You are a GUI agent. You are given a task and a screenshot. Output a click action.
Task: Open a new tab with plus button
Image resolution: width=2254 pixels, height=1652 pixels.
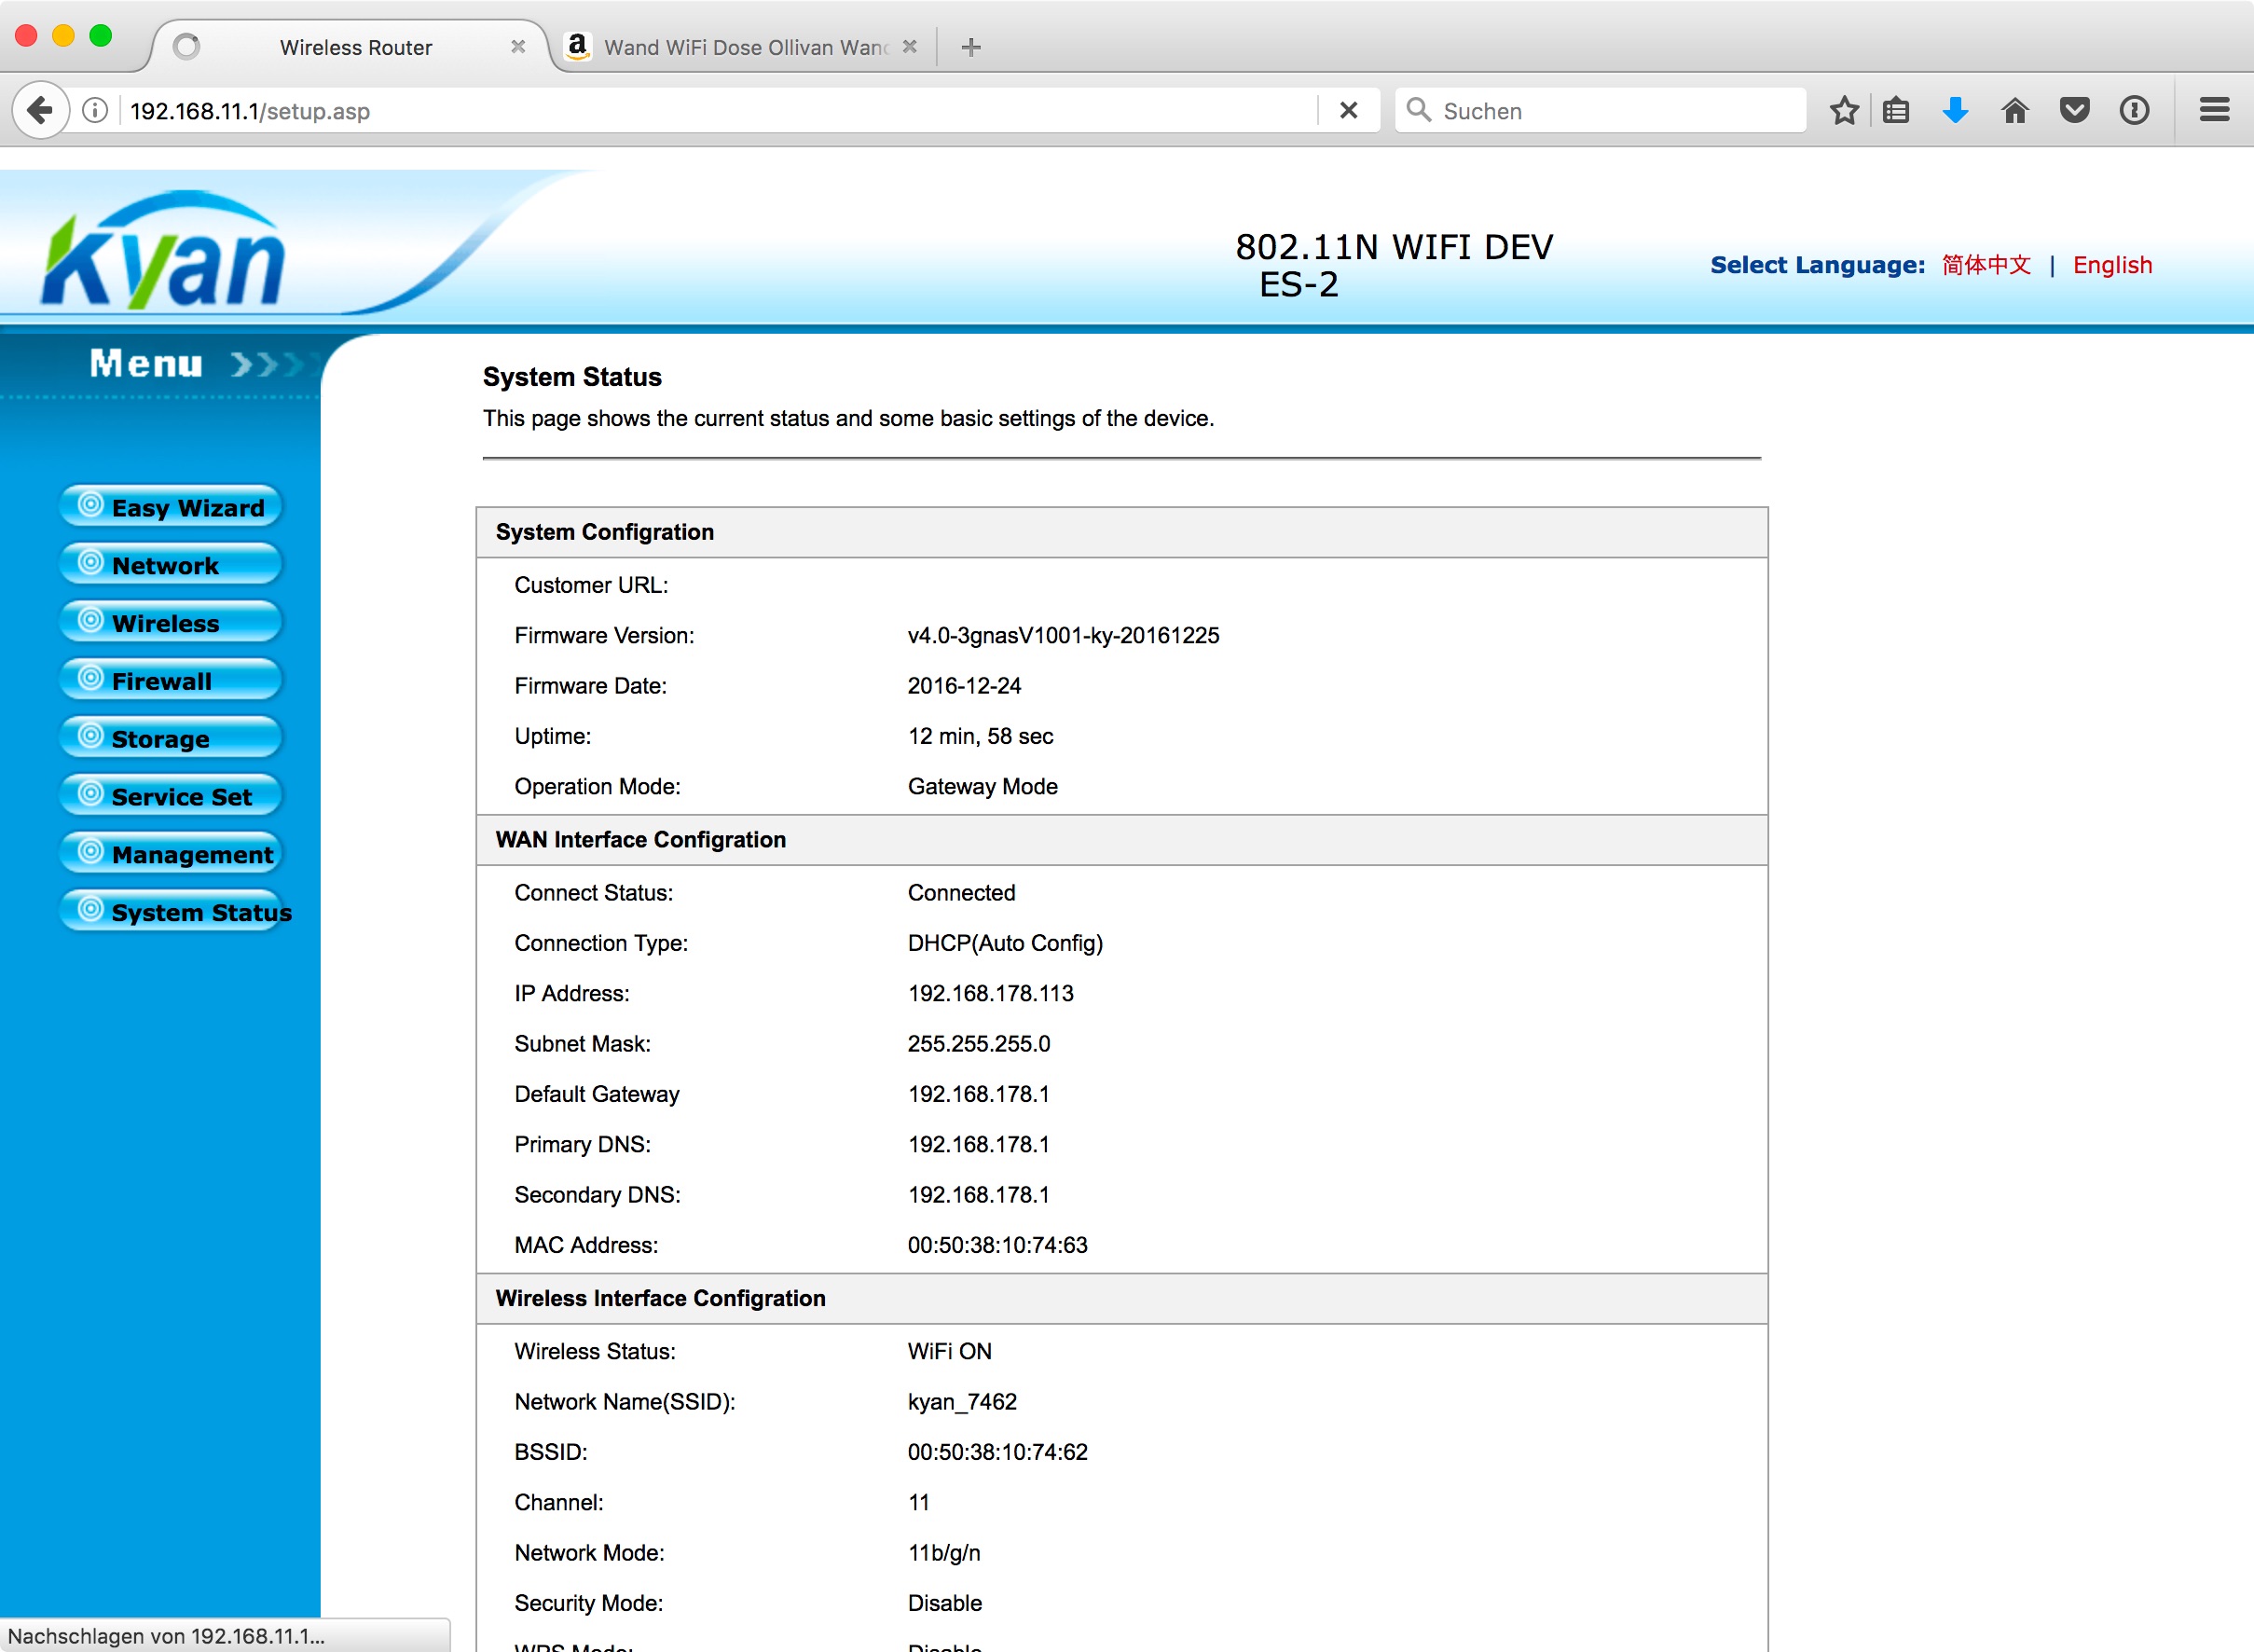tap(970, 47)
